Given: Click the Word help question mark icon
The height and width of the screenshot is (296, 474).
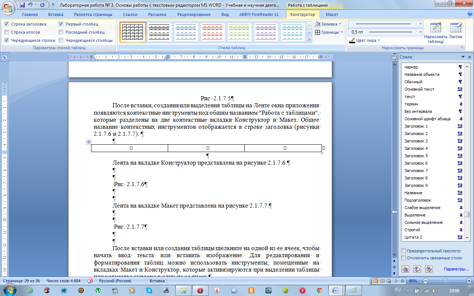Looking at the screenshot, I should 470,14.
